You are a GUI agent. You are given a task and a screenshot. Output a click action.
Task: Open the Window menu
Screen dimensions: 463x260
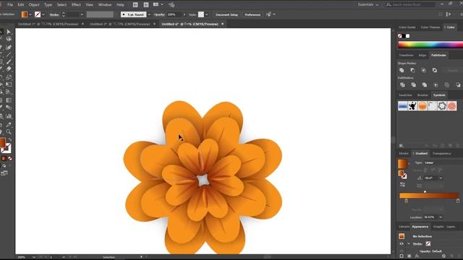click(105, 5)
